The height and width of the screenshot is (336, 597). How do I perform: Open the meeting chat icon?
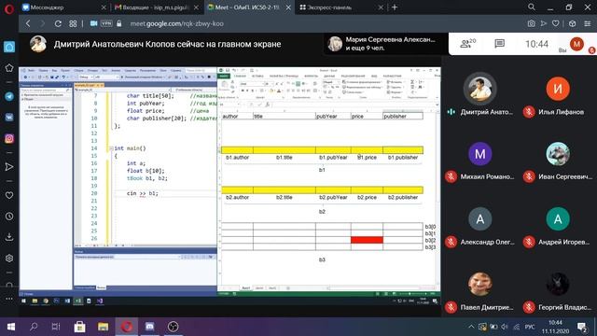click(499, 44)
